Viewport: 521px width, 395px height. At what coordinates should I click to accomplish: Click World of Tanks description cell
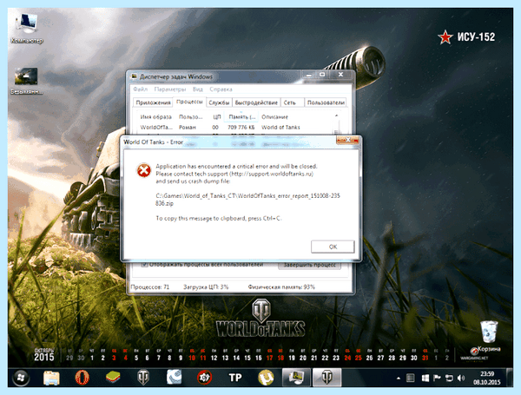(x=280, y=128)
